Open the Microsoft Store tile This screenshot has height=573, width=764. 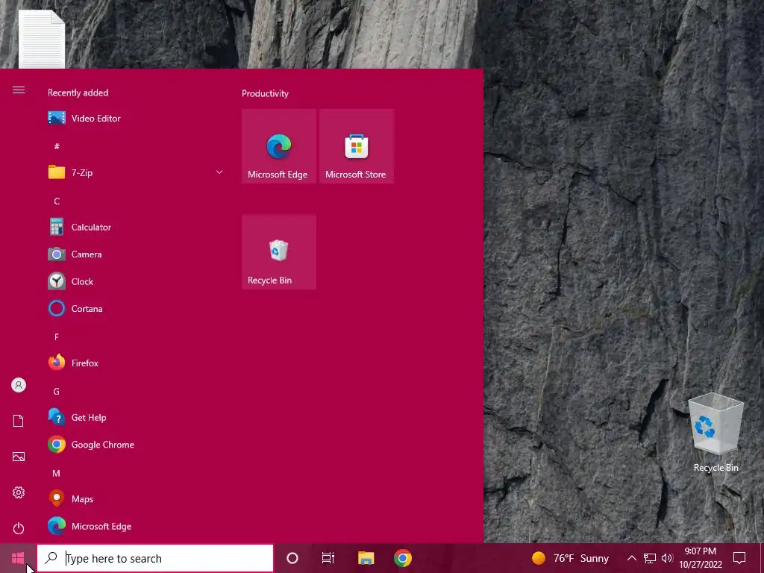tap(357, 146)
